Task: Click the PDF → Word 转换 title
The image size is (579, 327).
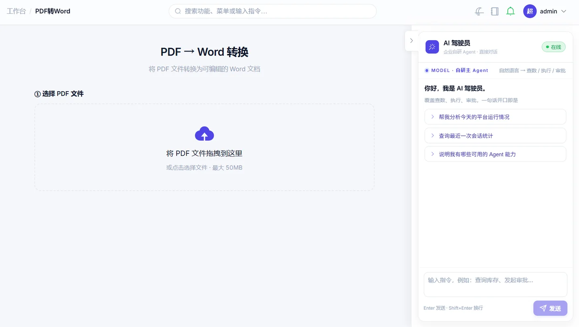Action: click(204, 52)
